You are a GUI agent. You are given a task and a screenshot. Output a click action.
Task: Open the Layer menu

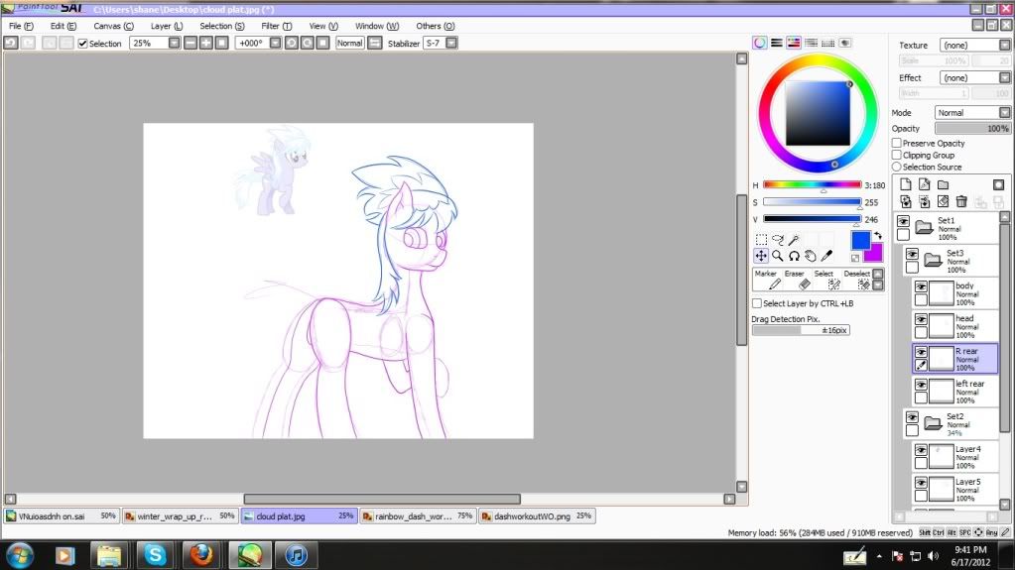click(x=167, y=26)
